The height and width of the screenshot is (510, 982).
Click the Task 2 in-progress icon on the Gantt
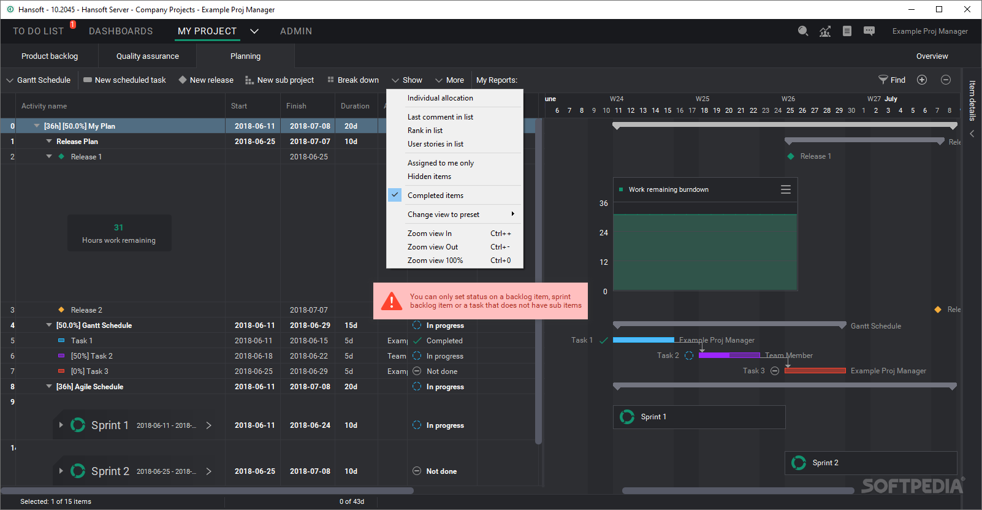pyautogui.click(x=689, y=356)
